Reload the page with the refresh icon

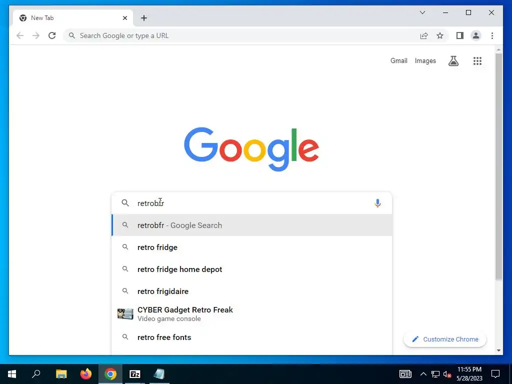52,35
